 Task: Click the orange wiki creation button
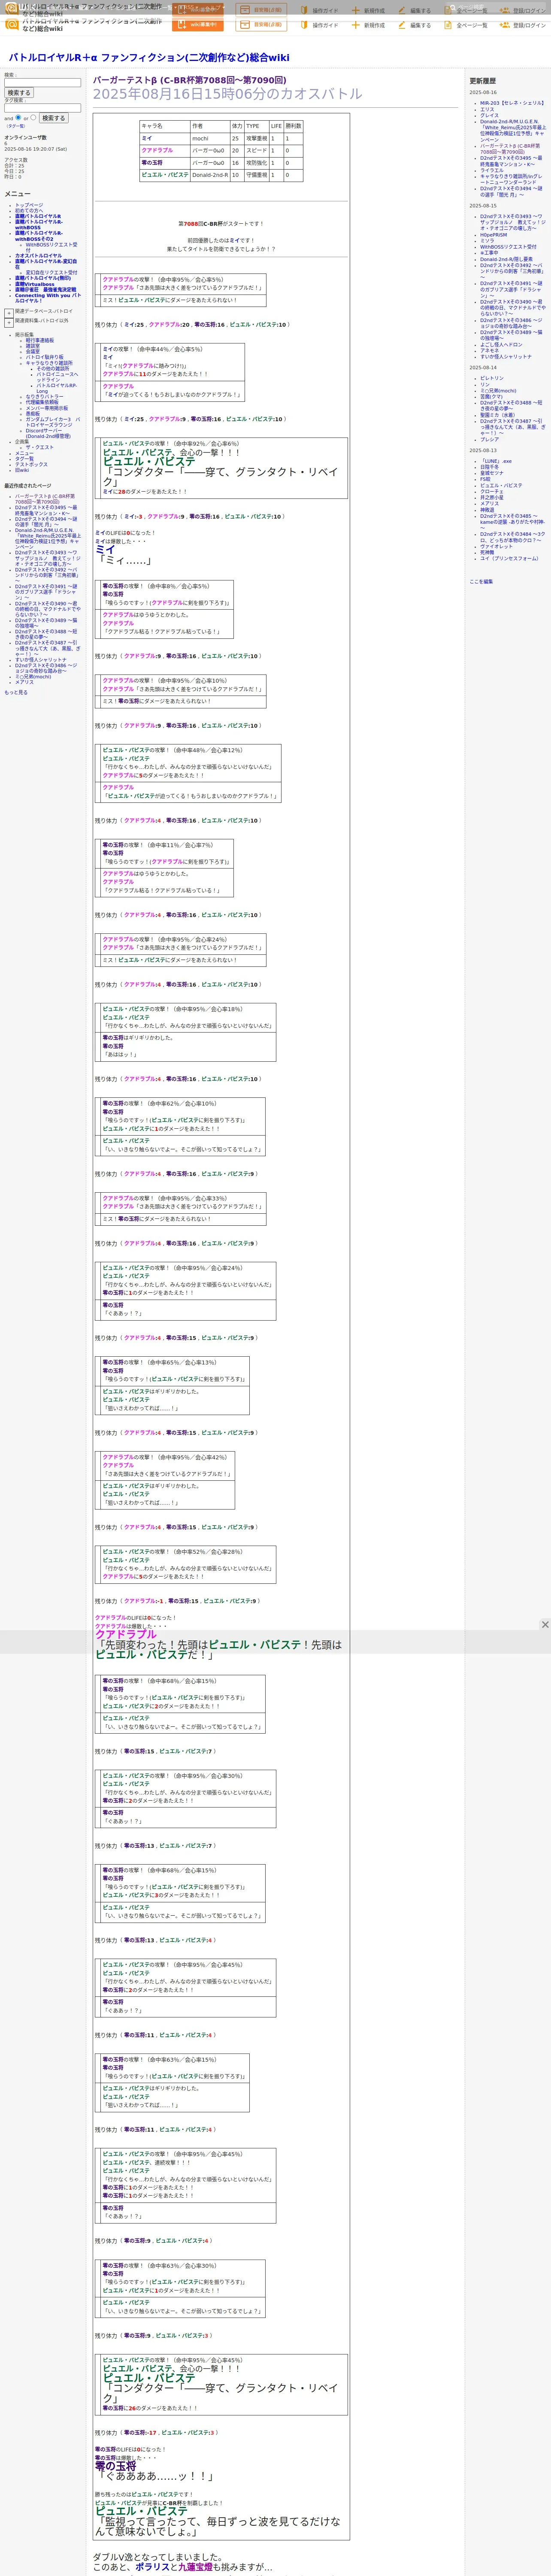click(x=197, y=24)
